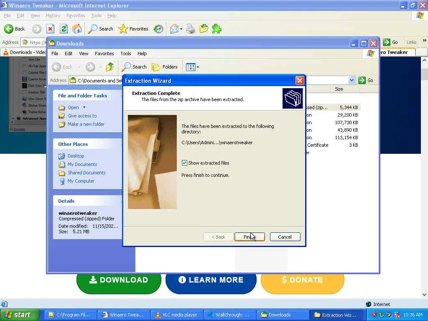This screenshot has width=428, height=321.
Task: Click the IE Home icon
Action: 77,29
